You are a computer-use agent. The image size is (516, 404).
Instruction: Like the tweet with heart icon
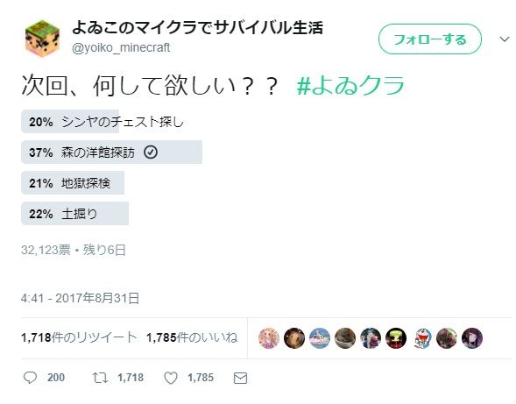tap(171, 378)
